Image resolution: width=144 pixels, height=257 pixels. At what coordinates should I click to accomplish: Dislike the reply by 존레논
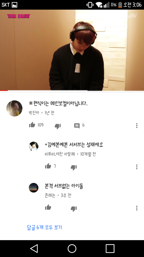pyautogui.click(x=73, y=209)
